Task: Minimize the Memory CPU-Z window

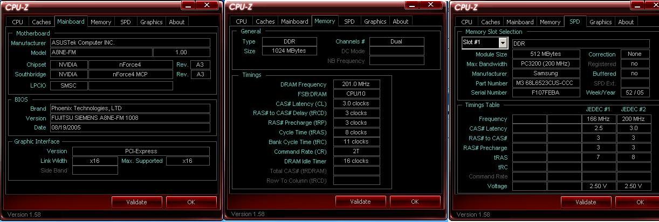Action: [x=412, y=4]
